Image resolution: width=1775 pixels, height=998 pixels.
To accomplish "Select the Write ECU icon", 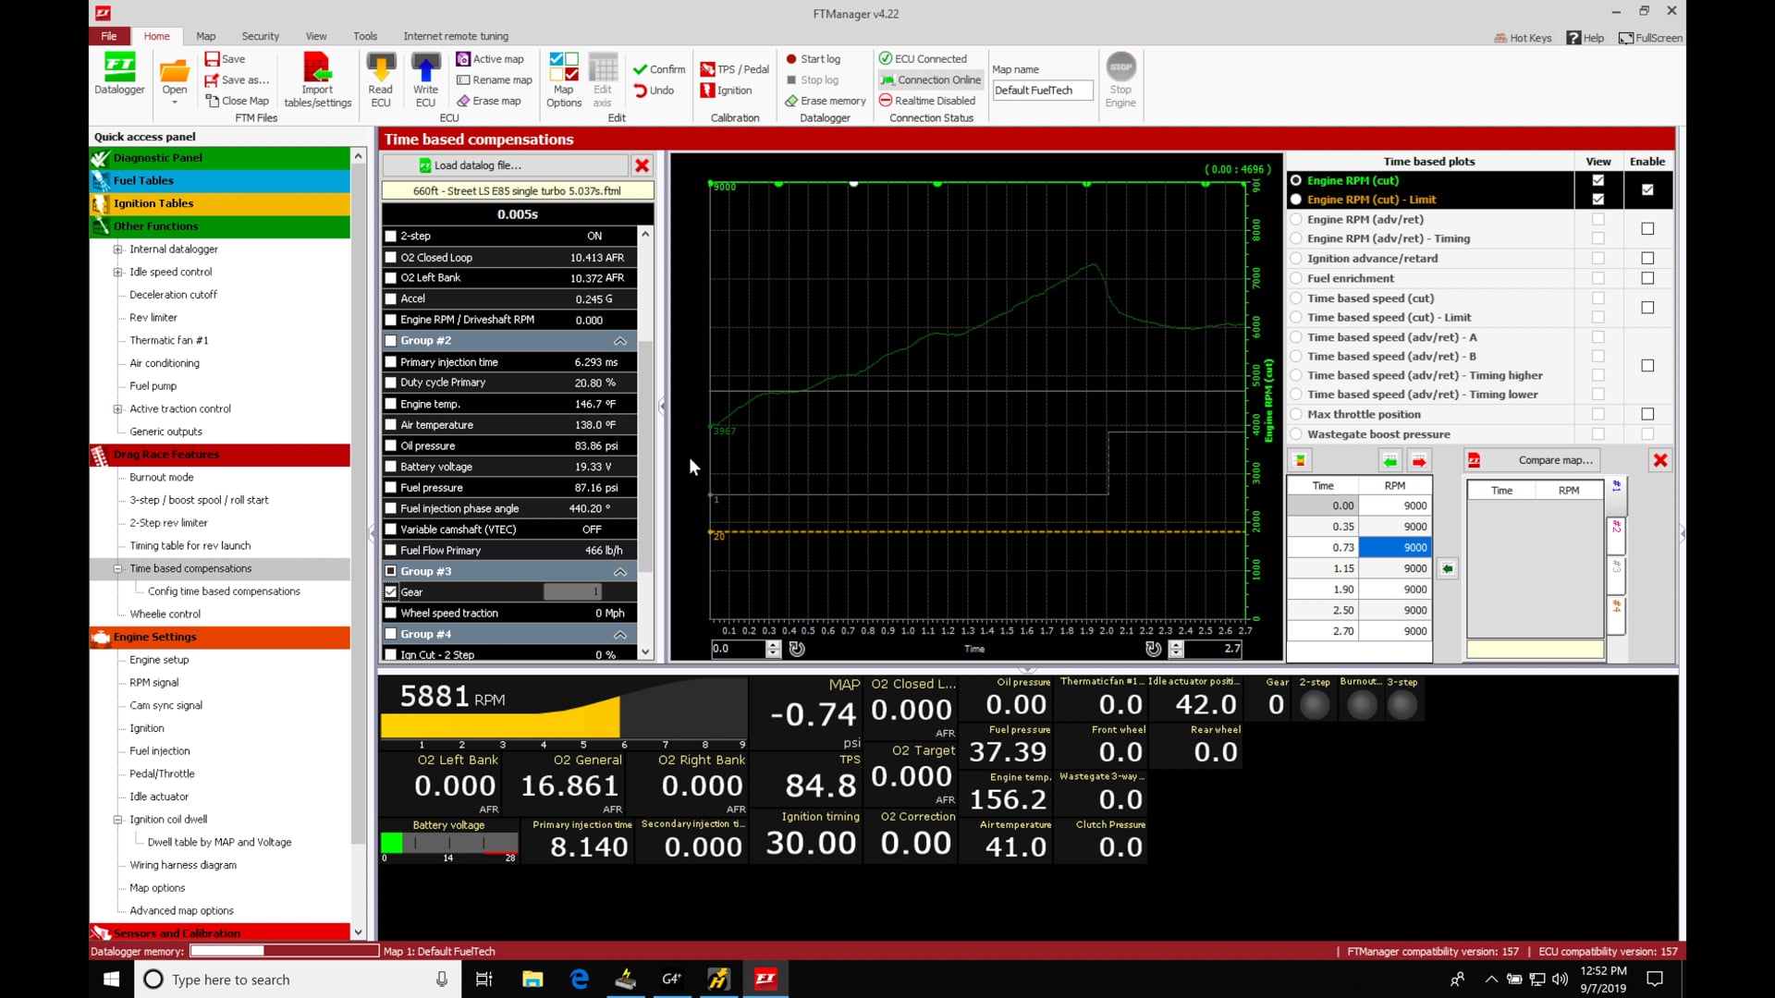I will [424, 74].
